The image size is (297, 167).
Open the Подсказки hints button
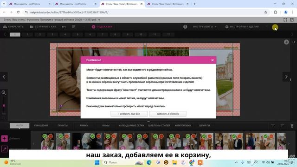pos(102,27)
